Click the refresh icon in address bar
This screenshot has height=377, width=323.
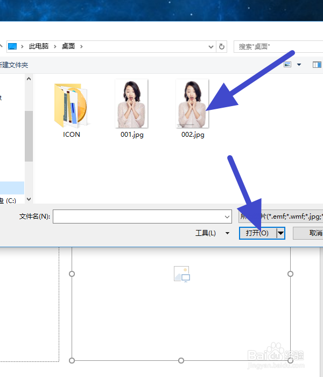coord(222,46)
